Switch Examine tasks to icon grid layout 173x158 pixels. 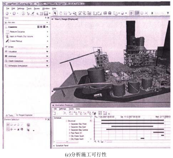38,27
